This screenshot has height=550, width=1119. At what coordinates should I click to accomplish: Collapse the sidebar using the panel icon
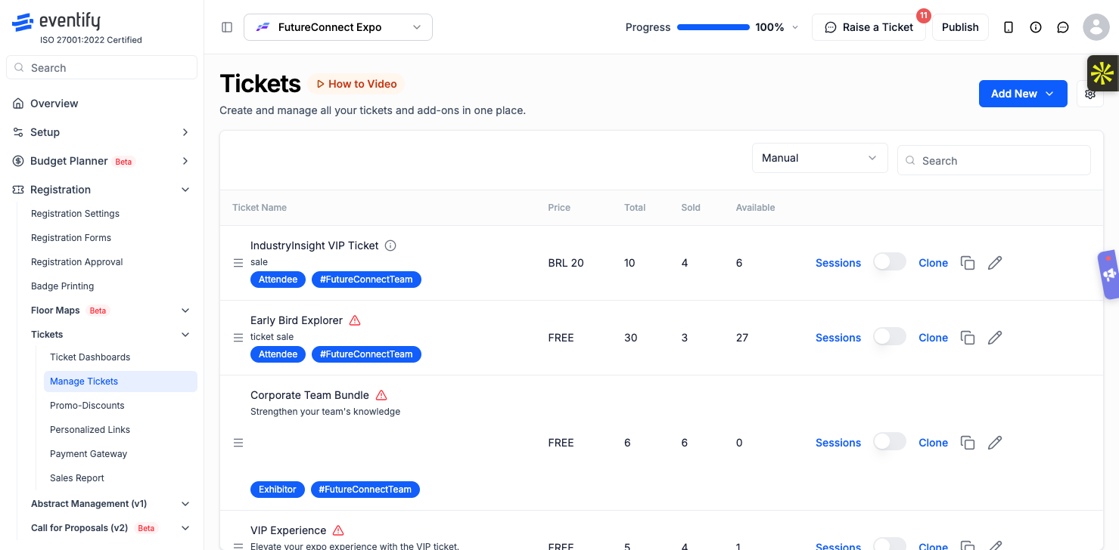point(227,27)
